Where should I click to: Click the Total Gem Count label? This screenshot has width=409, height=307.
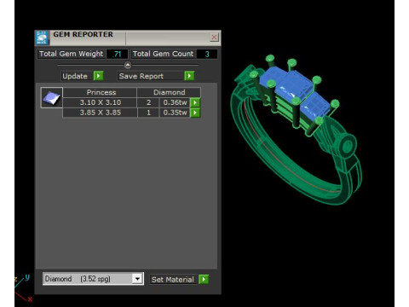point(163,54)
